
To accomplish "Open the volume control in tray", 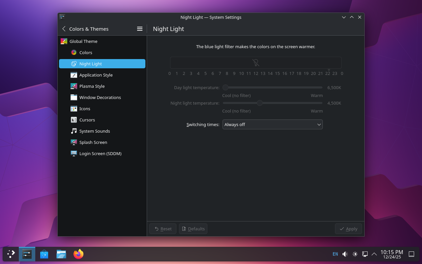I will 345,254.
